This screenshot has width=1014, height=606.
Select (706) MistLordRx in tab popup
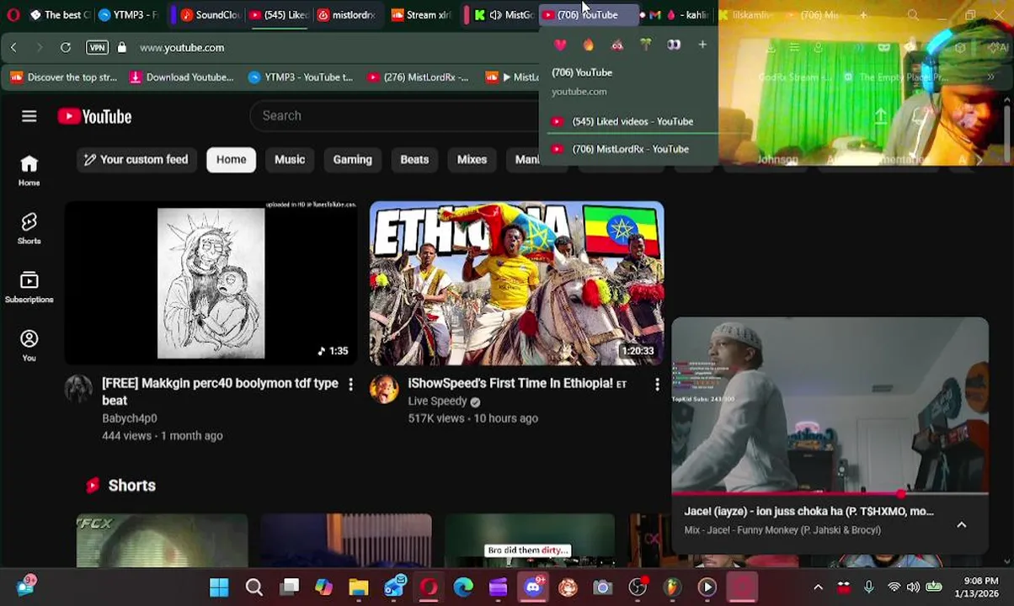coord(627,149)
